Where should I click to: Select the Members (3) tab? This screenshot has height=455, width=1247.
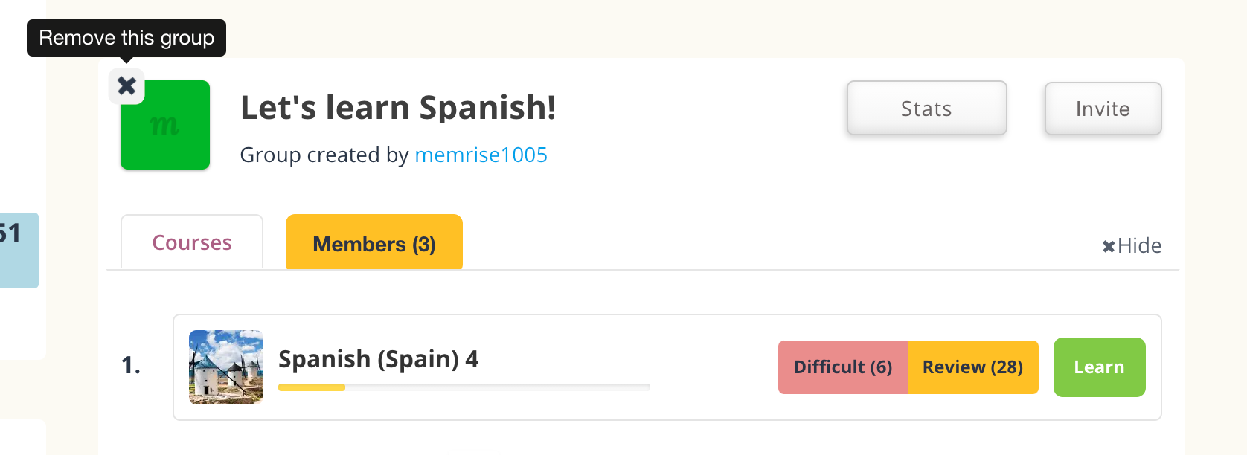pos(374,243)
